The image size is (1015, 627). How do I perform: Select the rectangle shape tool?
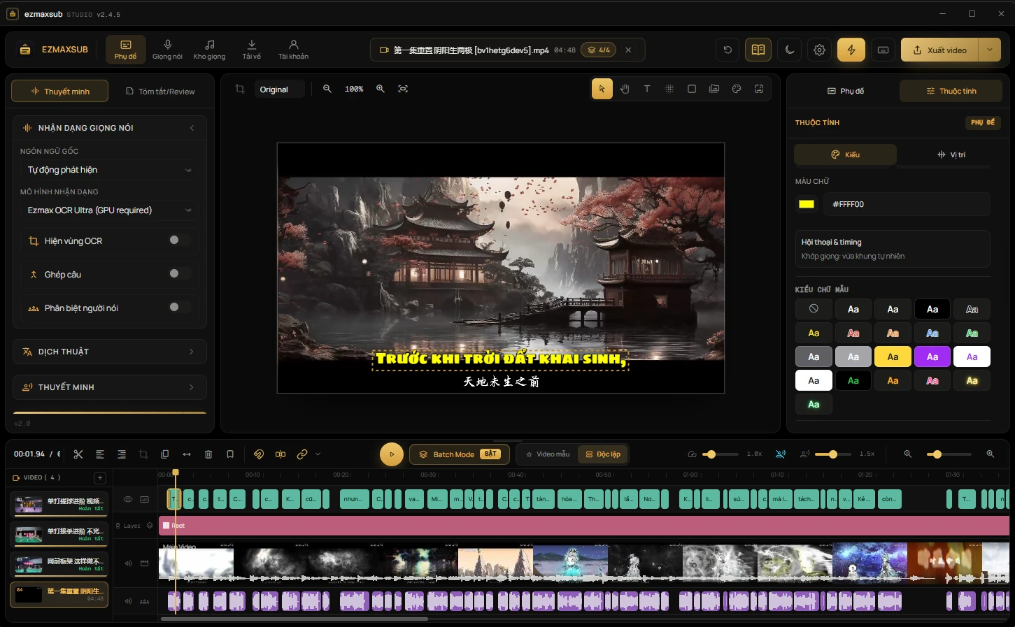692,89
